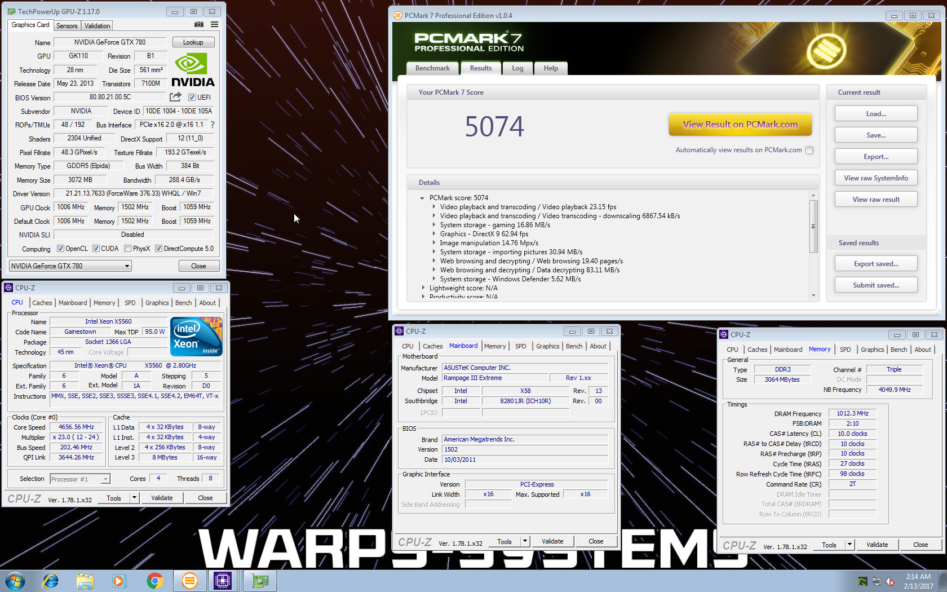Open Windows Explorer folder taskbar icon
The height and width of the screenshot is (592, 947).
pos(85,581)
